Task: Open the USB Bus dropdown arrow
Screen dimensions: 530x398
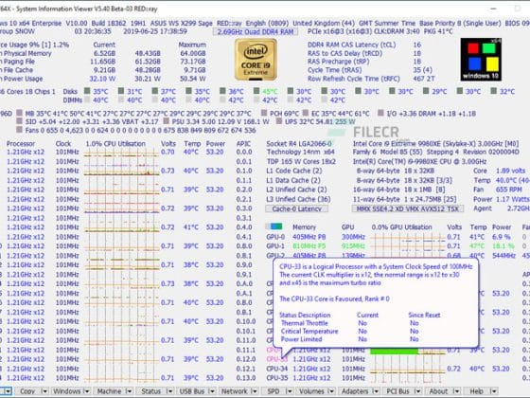Action: click(x=212, y=391)
